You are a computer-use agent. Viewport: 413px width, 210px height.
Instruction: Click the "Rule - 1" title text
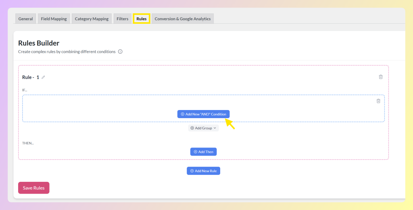(x=31, y=77)
